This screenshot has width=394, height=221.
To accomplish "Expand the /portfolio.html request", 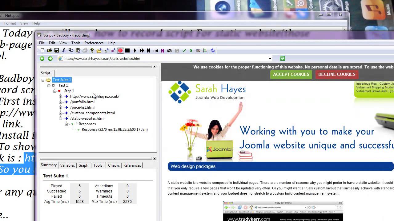I will pyautogui.click(x=61, y=102).
